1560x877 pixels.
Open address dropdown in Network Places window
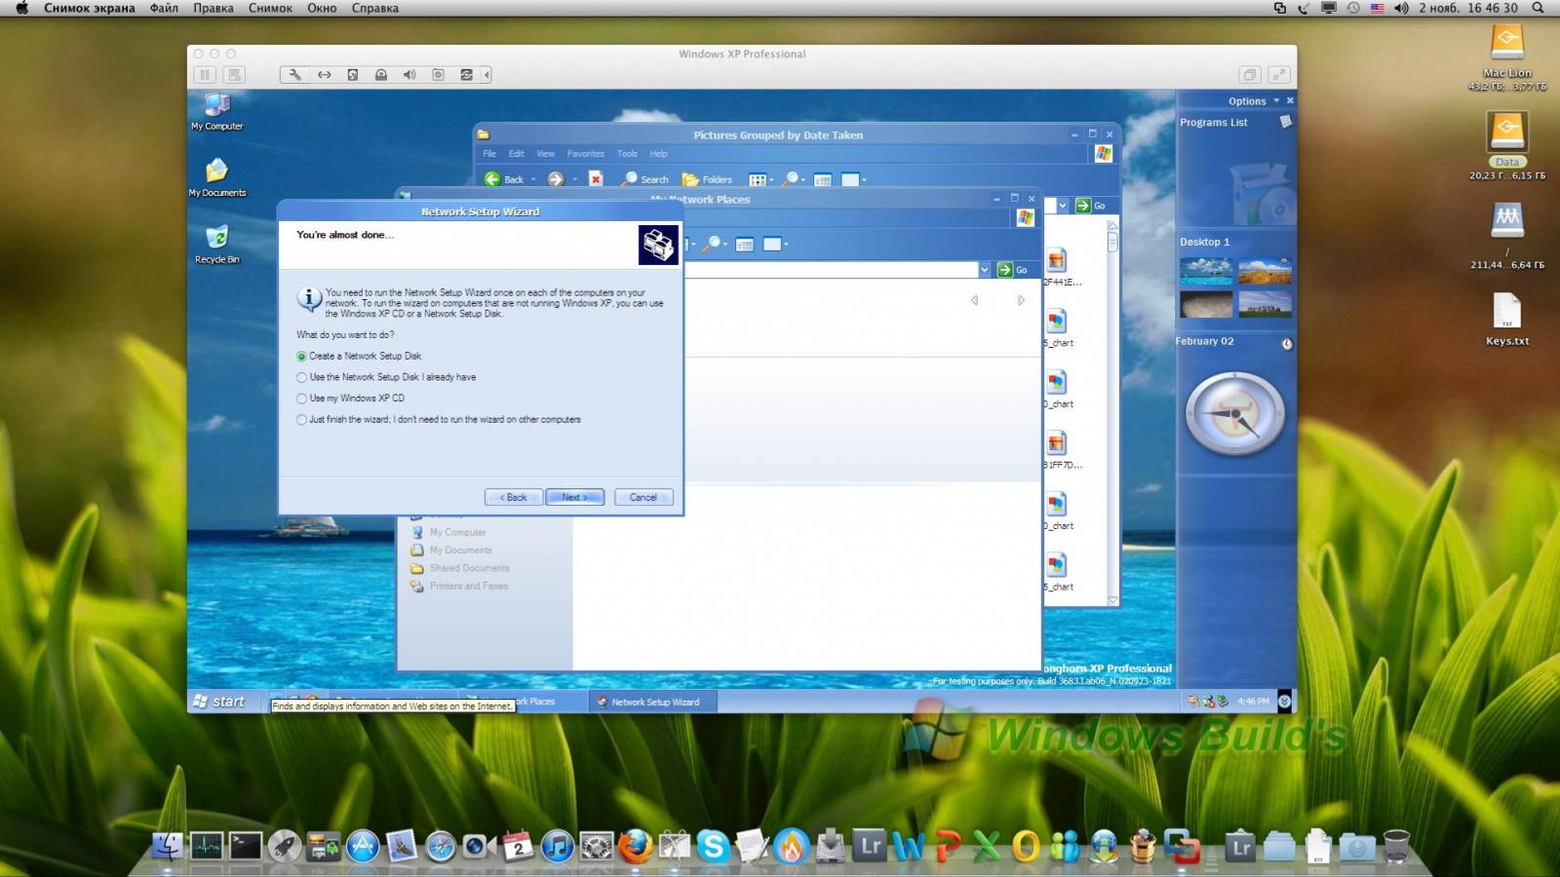[x=984, y=270]
